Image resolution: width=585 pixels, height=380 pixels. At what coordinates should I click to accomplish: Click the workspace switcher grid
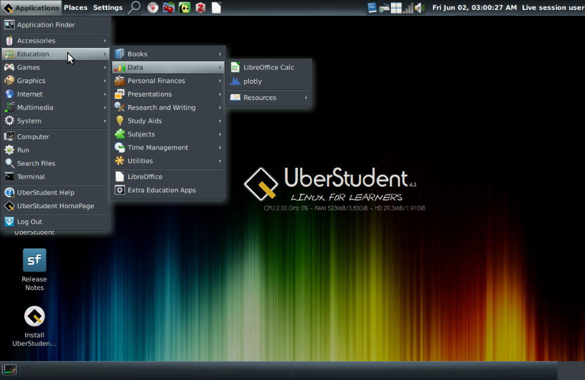click(396, 8)
